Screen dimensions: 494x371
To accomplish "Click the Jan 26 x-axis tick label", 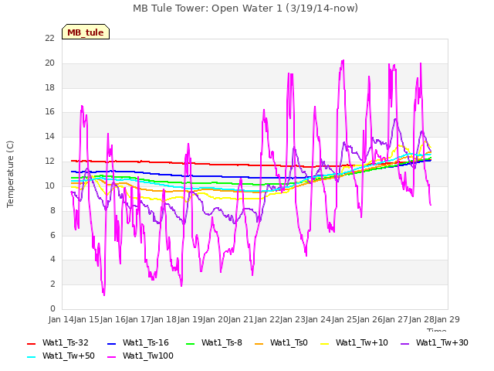I will [370, 319].
